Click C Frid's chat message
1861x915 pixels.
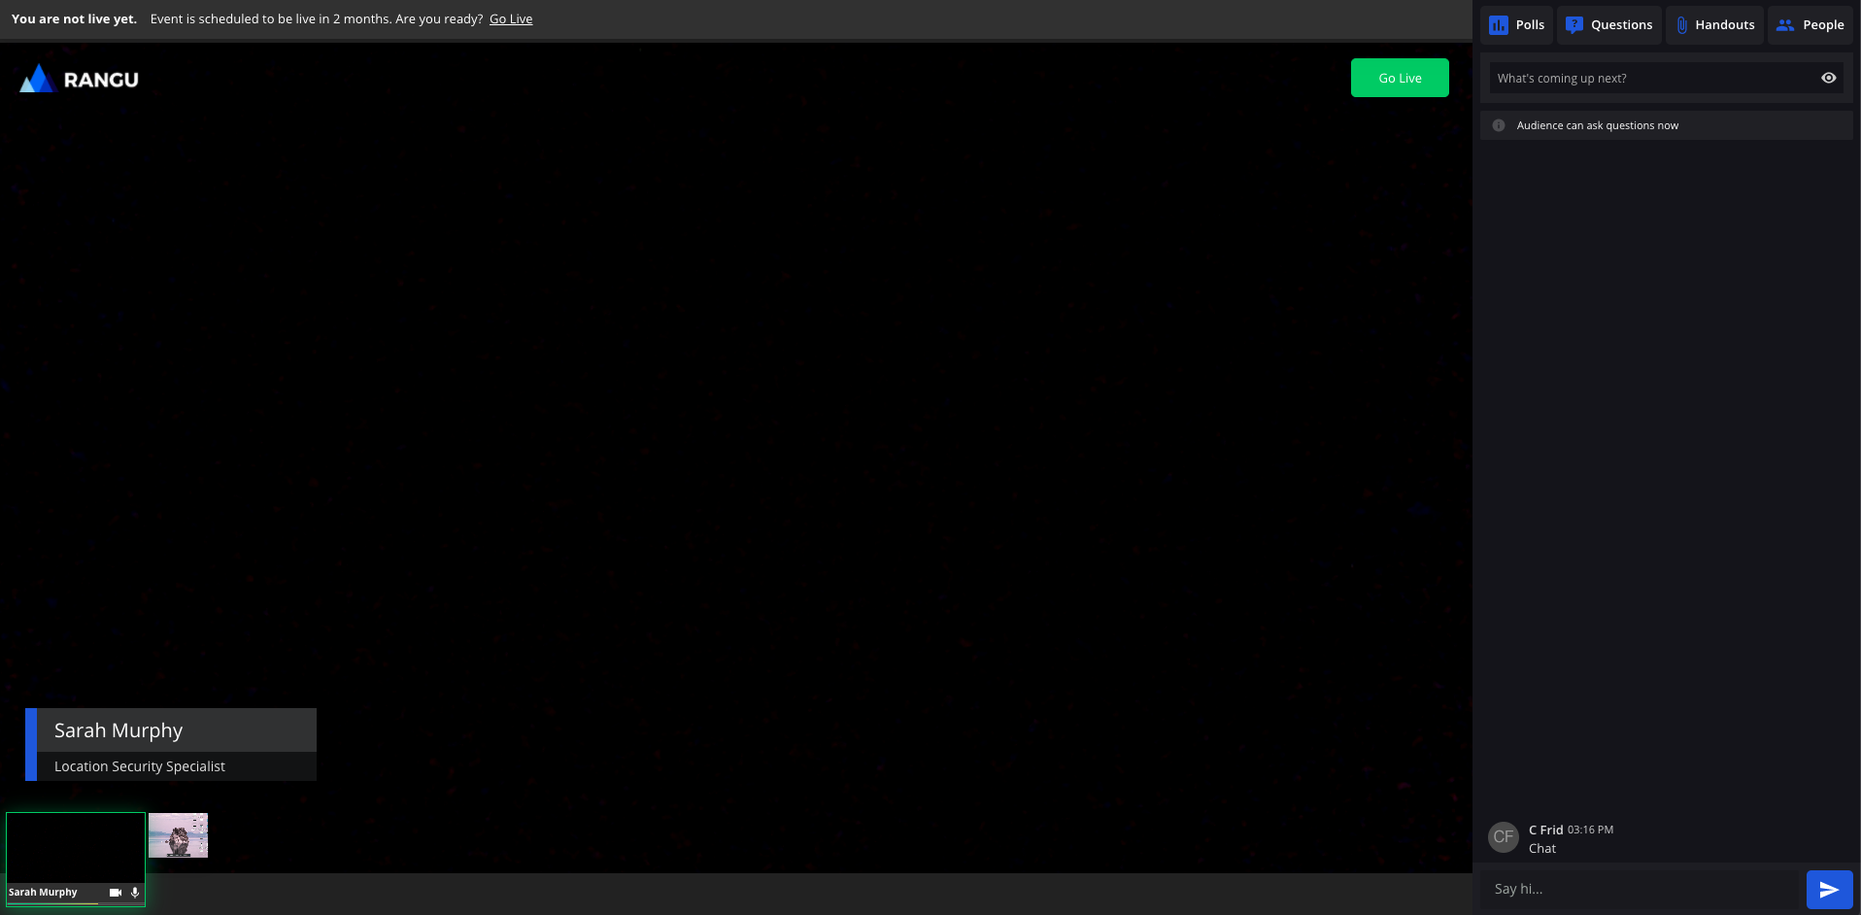pos(1541,848)
